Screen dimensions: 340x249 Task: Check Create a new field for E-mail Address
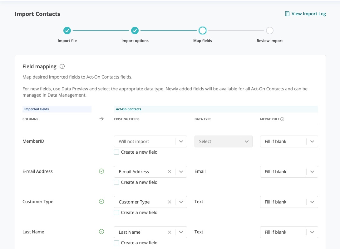pos(116,182)
